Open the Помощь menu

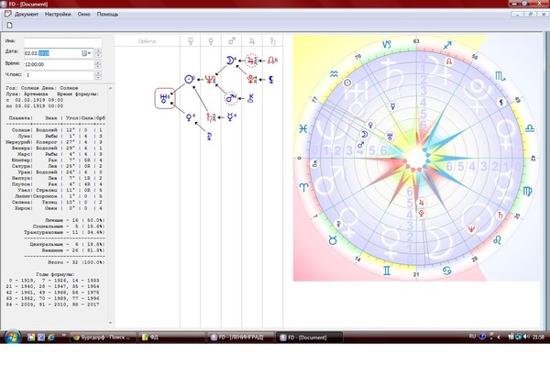tap(107, 14)
